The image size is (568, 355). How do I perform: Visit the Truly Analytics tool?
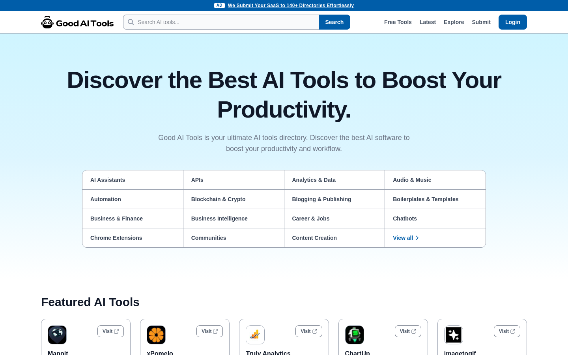(308, 331)
